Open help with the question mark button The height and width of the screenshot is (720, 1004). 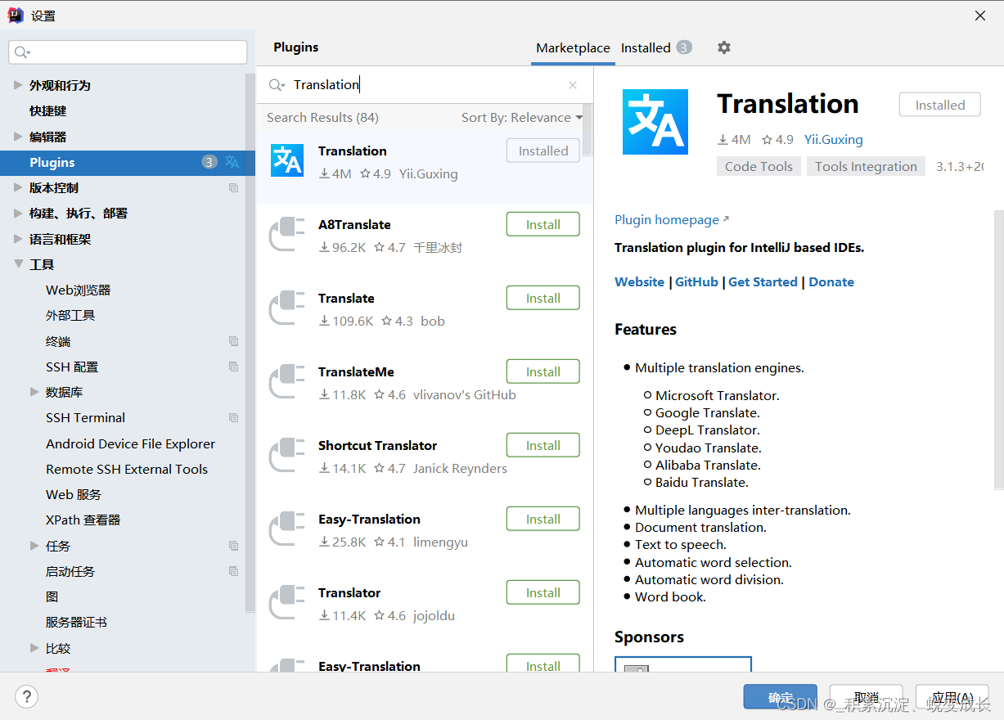26,697
